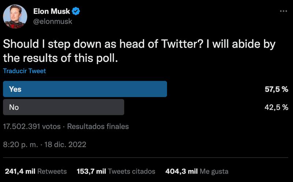Click the 42,5 % result label
This screenshot has height=182, width=293.
click(x=277, y=107)
